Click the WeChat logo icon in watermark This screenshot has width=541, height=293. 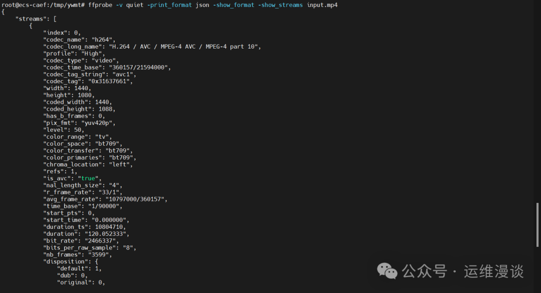click(387, 271)
